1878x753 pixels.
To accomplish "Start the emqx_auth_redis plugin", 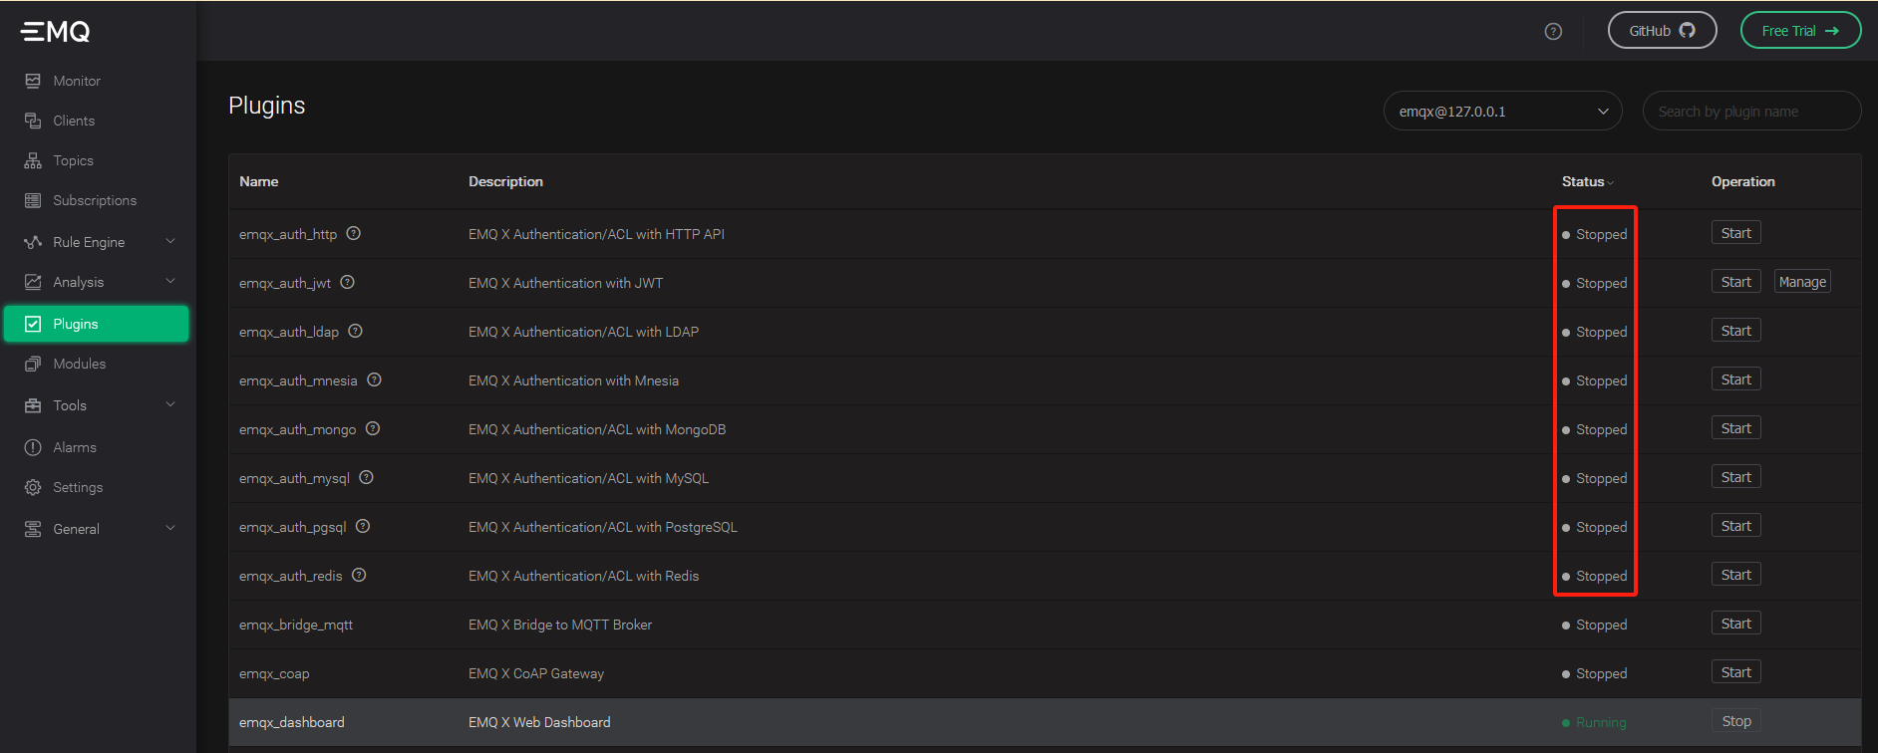I will pos(1735,575).
